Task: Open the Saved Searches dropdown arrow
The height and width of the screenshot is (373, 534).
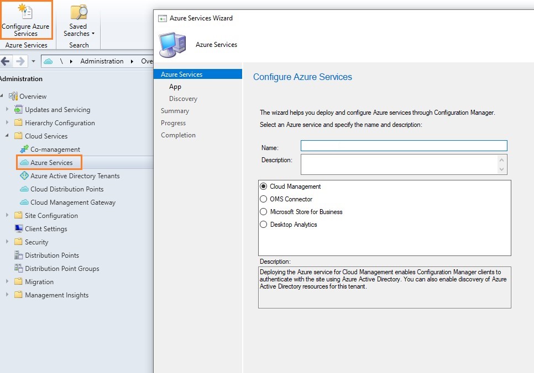Action: point(93,34)
